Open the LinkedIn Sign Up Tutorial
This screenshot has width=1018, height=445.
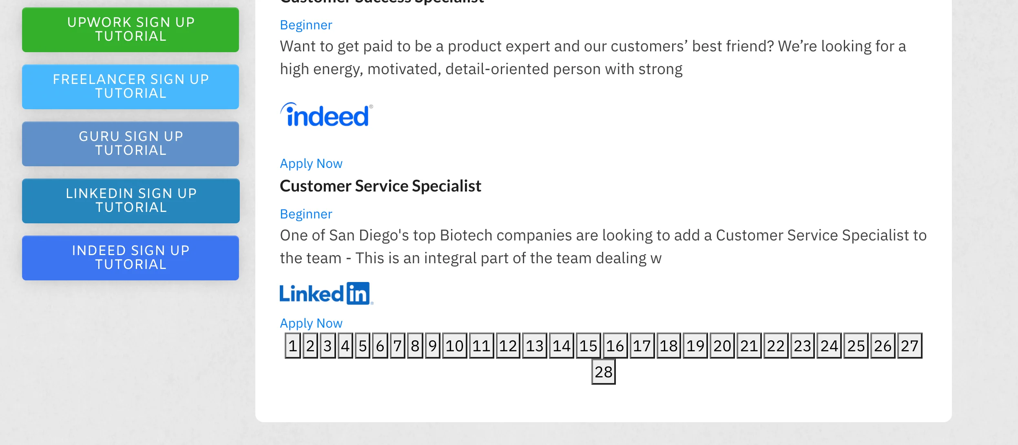(131, 200)
